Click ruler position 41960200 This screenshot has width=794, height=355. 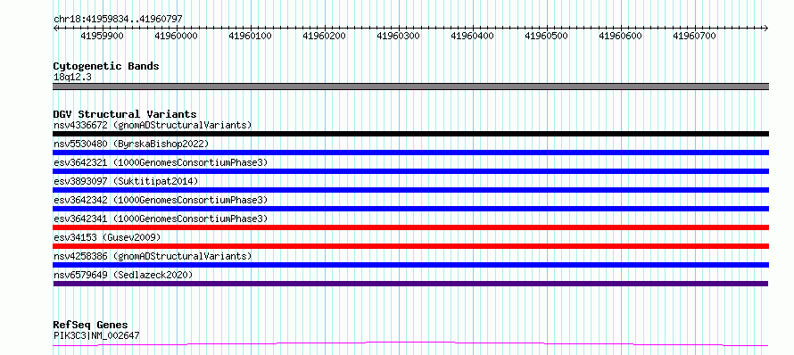click(325, 36)
